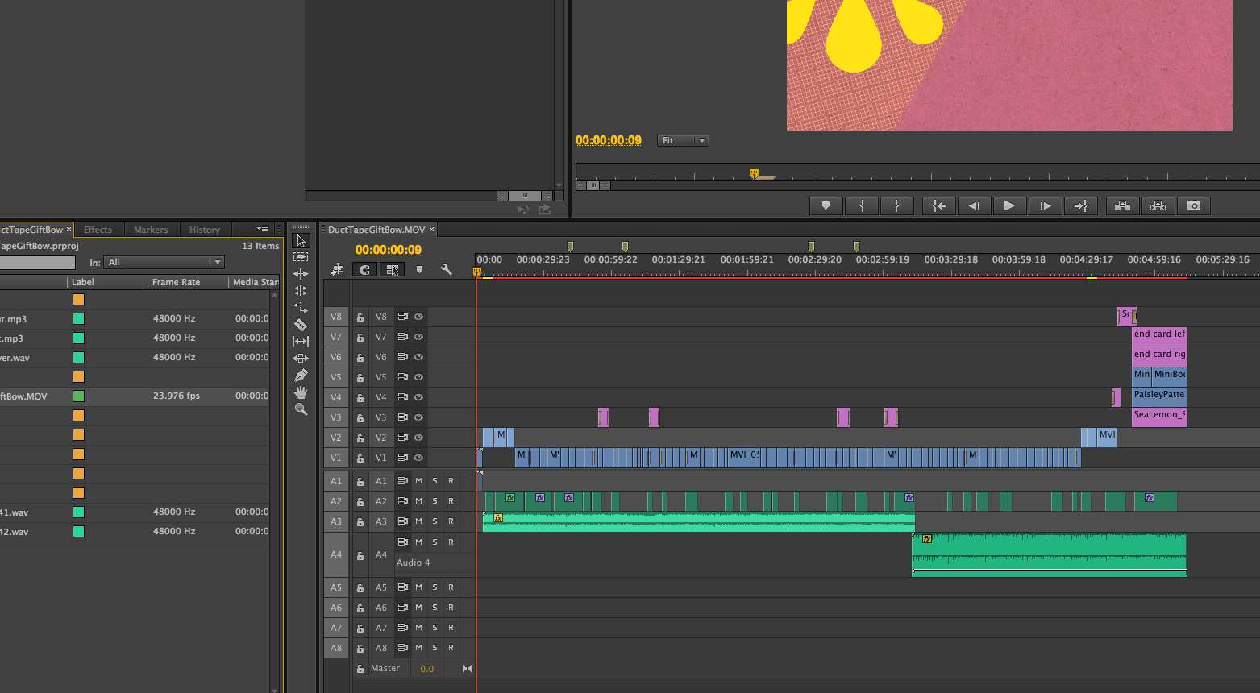
Task: Switch to the History tab
Action: (x=205, y=230)
